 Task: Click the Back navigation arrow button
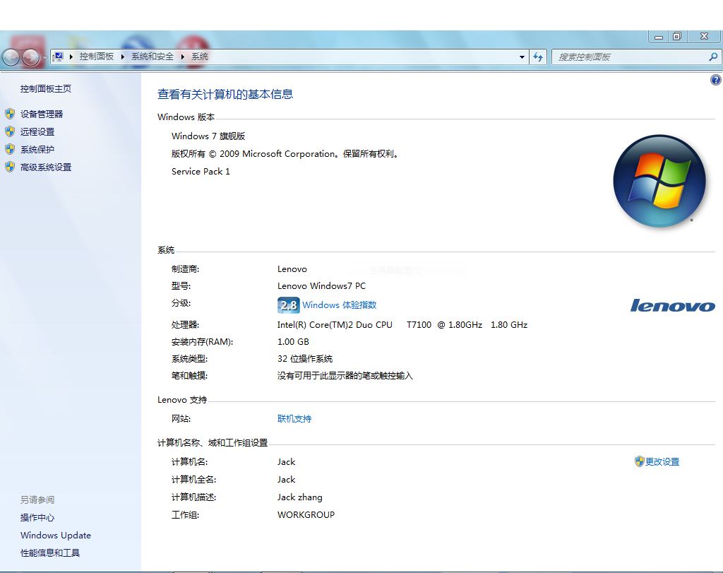(11, 57)
